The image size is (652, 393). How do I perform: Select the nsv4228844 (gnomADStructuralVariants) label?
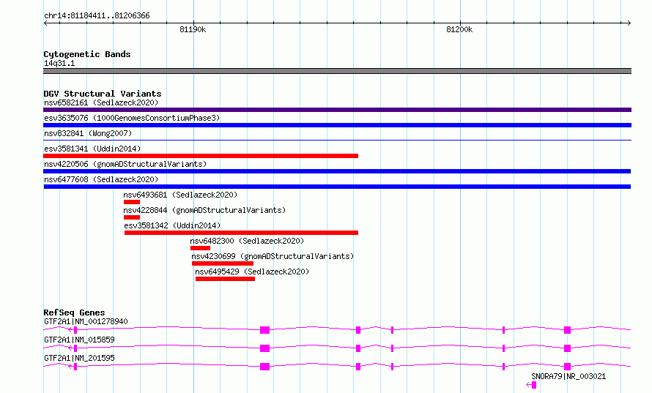204,210
